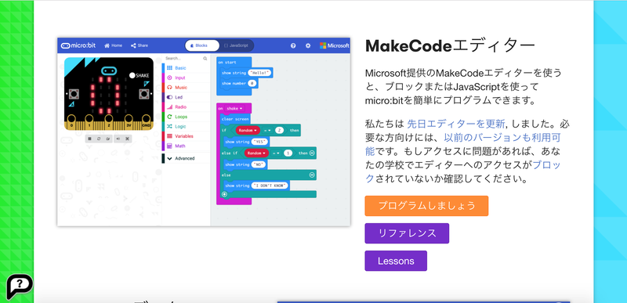Stop the simulator with the square icon
This screenshot has height=303, width=627.
[89, 139]
